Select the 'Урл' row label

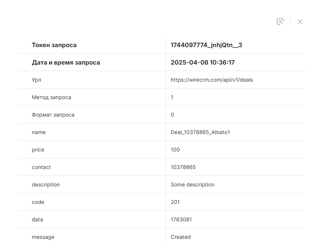pyautogui.click(x=36, y=80)
